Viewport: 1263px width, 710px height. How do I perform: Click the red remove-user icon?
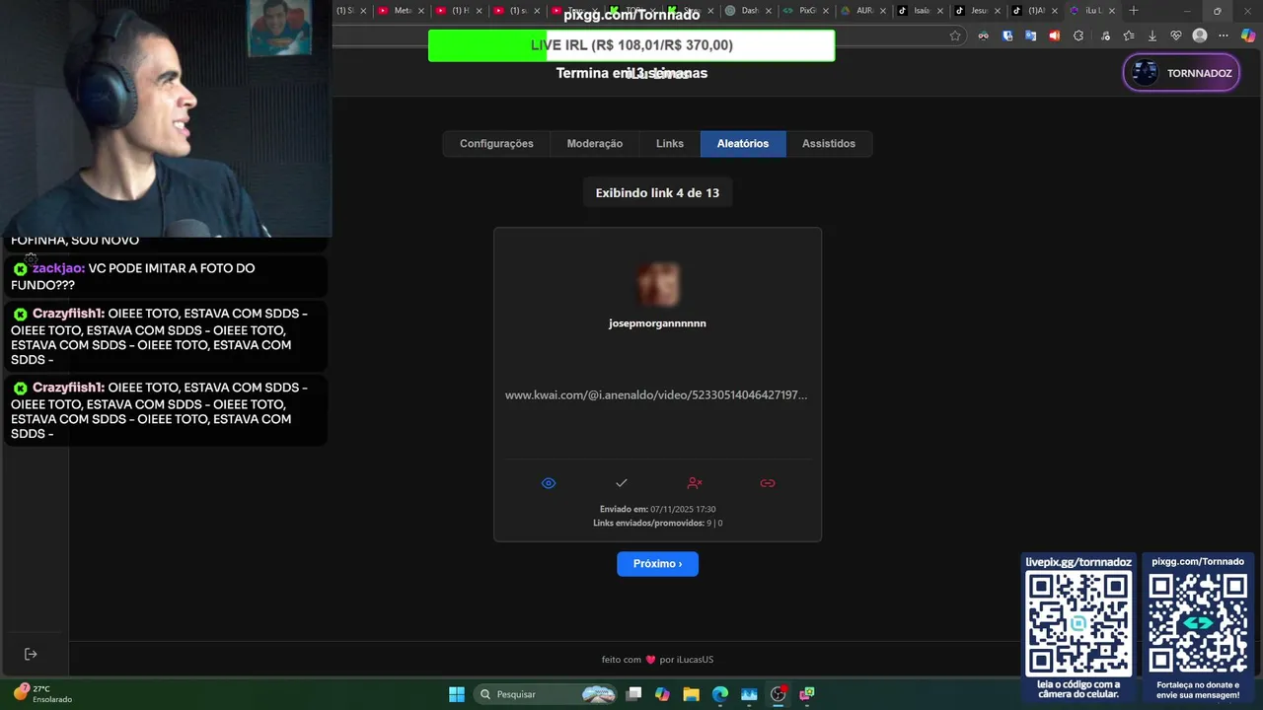pyautogui.click(x=695, y=483)
